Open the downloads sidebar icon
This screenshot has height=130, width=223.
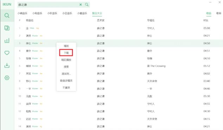7,65
